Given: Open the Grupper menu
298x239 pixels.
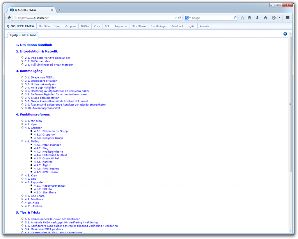Looking at the screenshot, I should tap(71, 26).
